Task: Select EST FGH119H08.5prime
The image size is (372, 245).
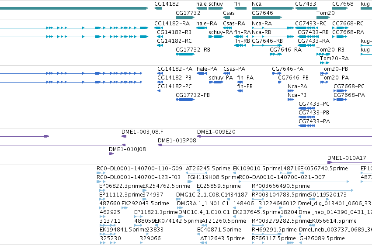Action: coord(213,177)
